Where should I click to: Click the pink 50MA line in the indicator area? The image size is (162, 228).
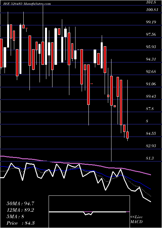75,163
